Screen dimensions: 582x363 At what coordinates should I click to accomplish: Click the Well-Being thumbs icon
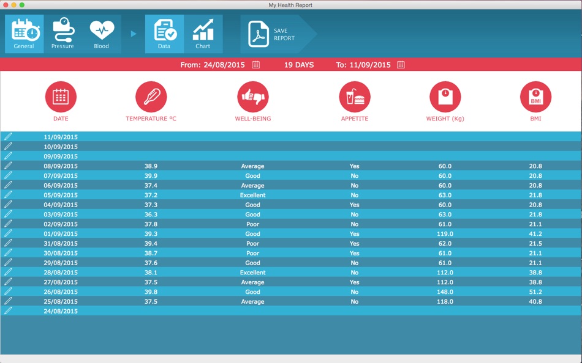(x=253, y=96)
